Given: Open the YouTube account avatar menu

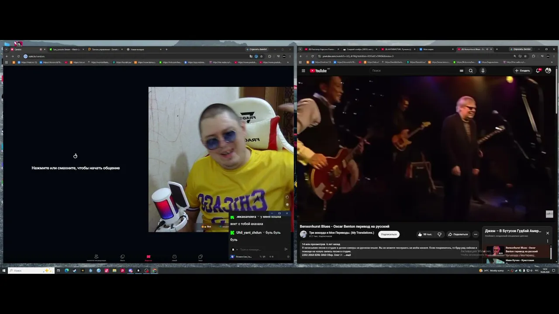Looking at the screenshot, I should [548, 71].
